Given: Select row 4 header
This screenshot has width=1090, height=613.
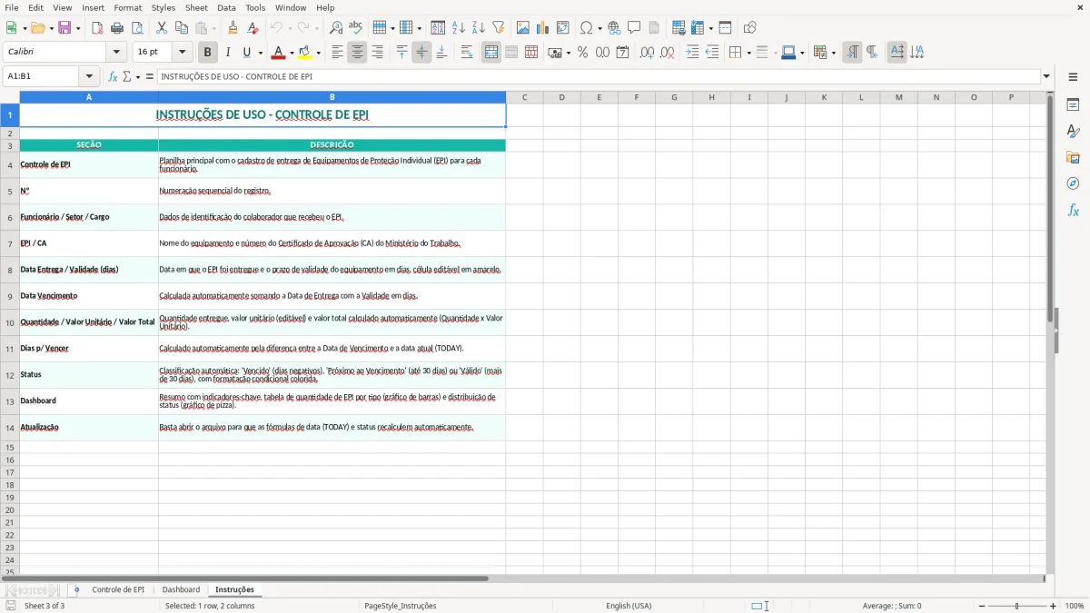Looking at the screenshot, I should click(x=10, y=164).
